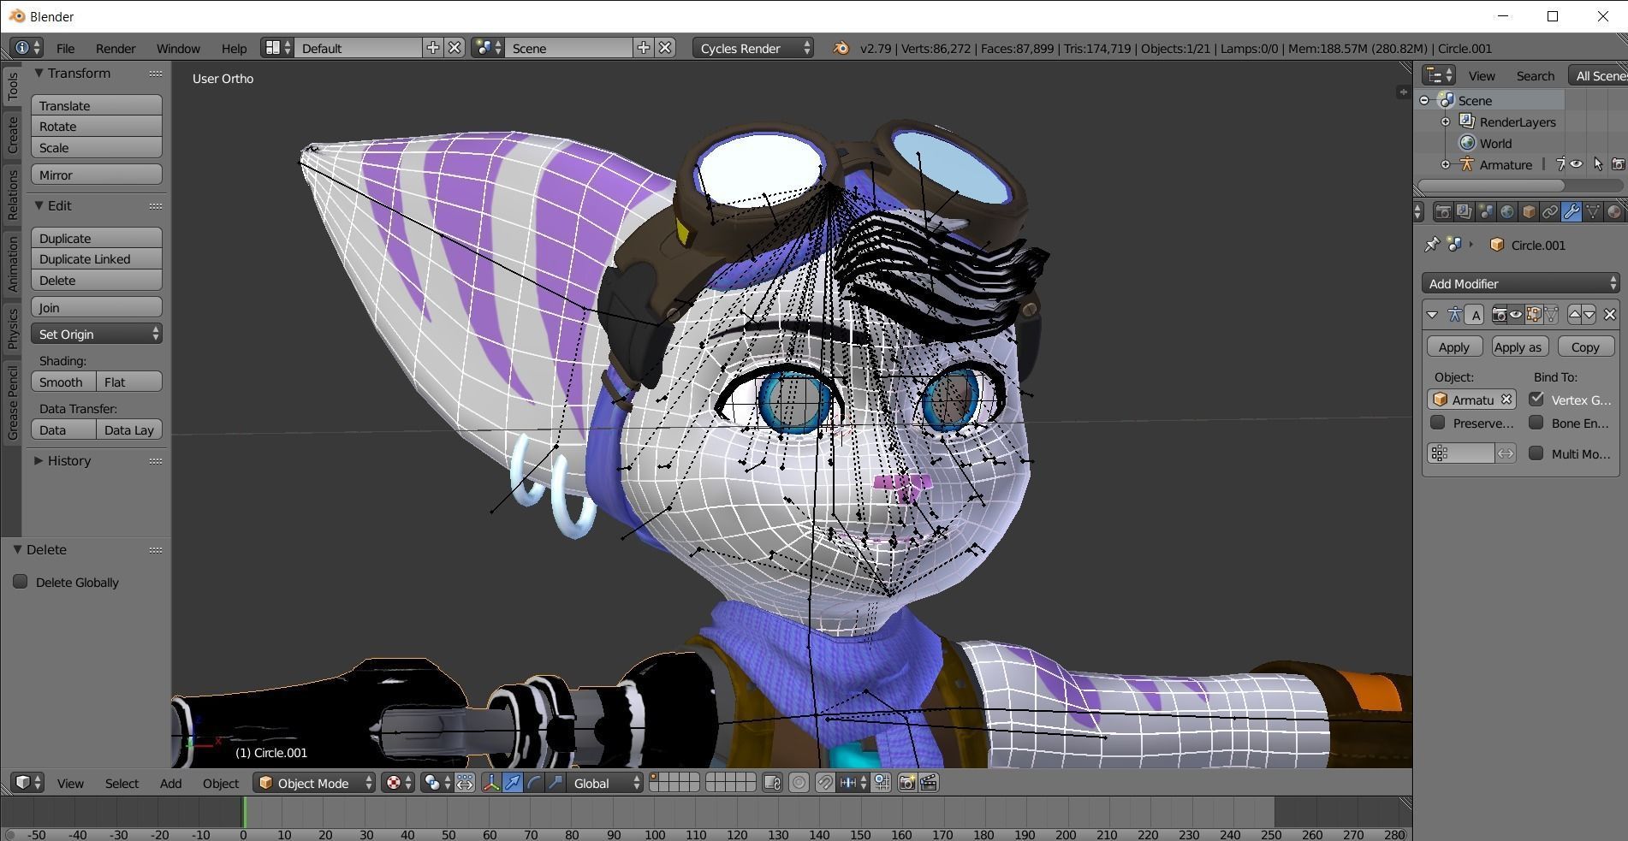Viewport: 1628px width, 841px height.
Task: Open the Material properties sphere tab
Action: pyautogui.click(x=1614, y=211)
